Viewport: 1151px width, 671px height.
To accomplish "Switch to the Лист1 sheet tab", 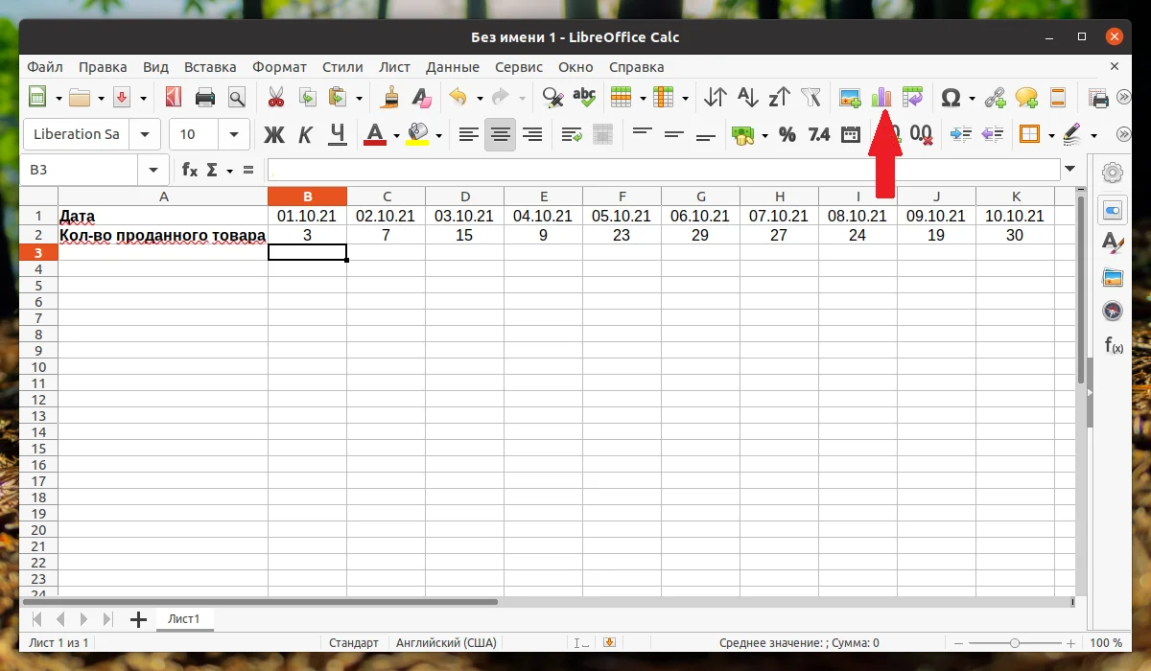I will (x=184, y=618).
